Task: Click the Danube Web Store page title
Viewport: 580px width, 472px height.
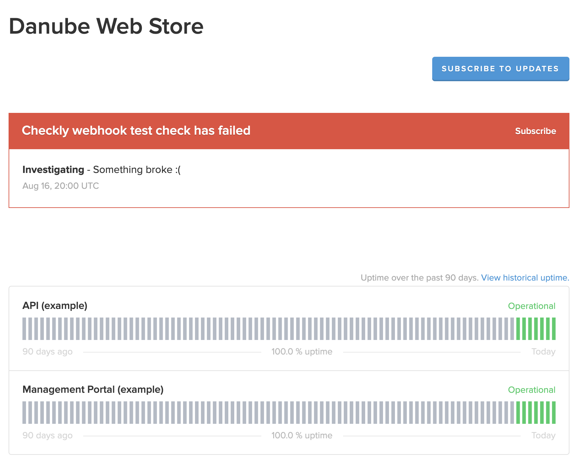Action: [x=106, y=26]
